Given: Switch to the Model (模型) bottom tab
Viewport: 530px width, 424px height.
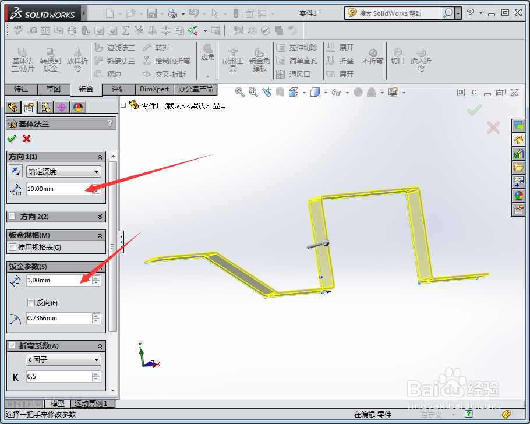Looking at the screenshot, I should pos(57,404).
